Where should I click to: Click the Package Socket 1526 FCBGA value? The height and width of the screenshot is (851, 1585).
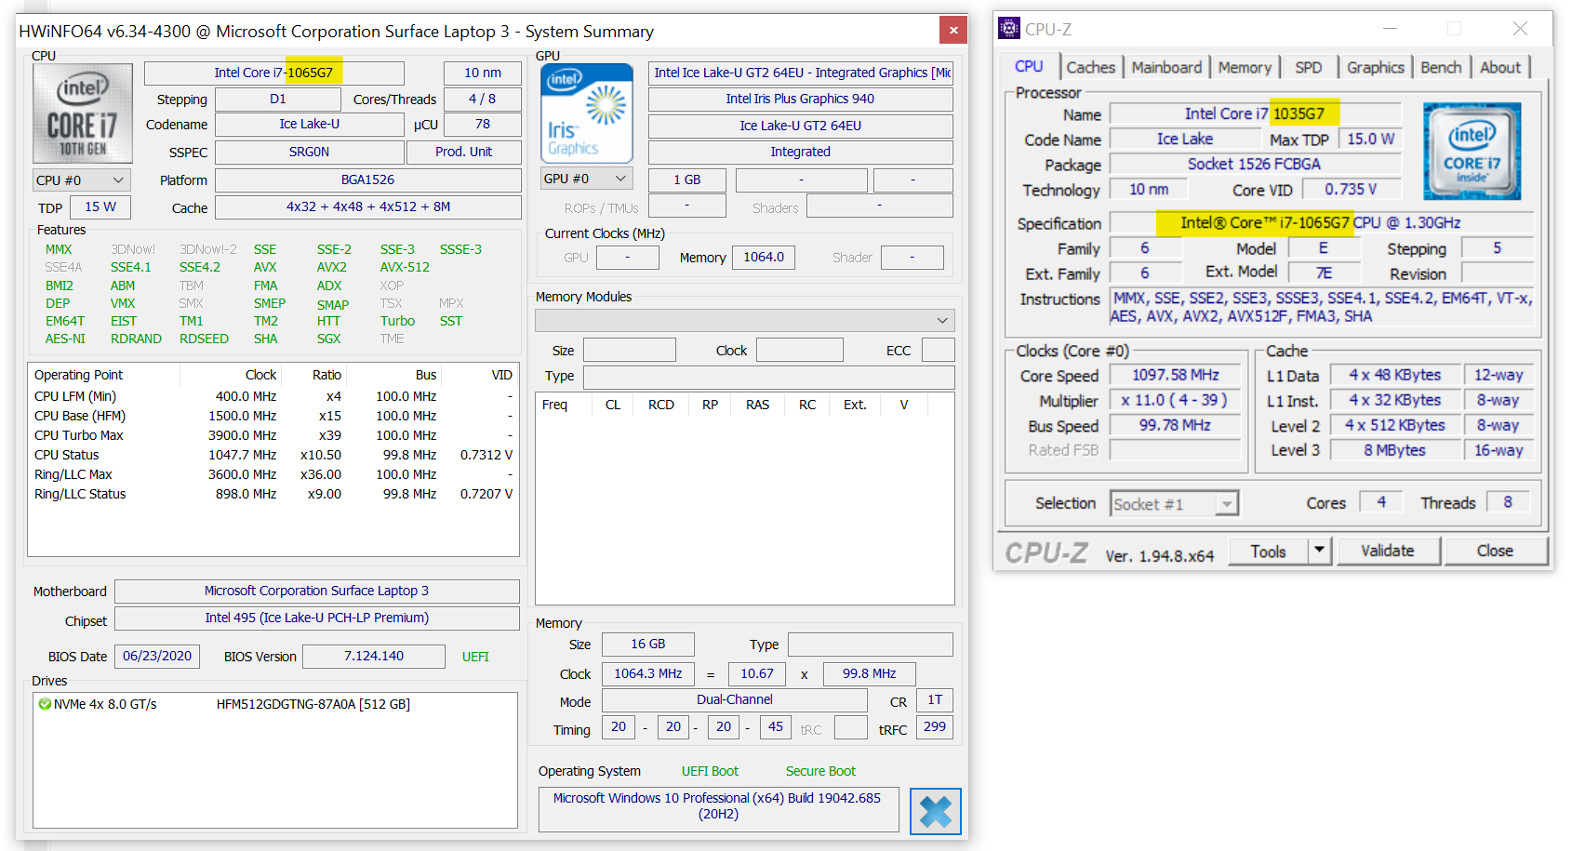pyautogui.click(x=1255, y=165)
